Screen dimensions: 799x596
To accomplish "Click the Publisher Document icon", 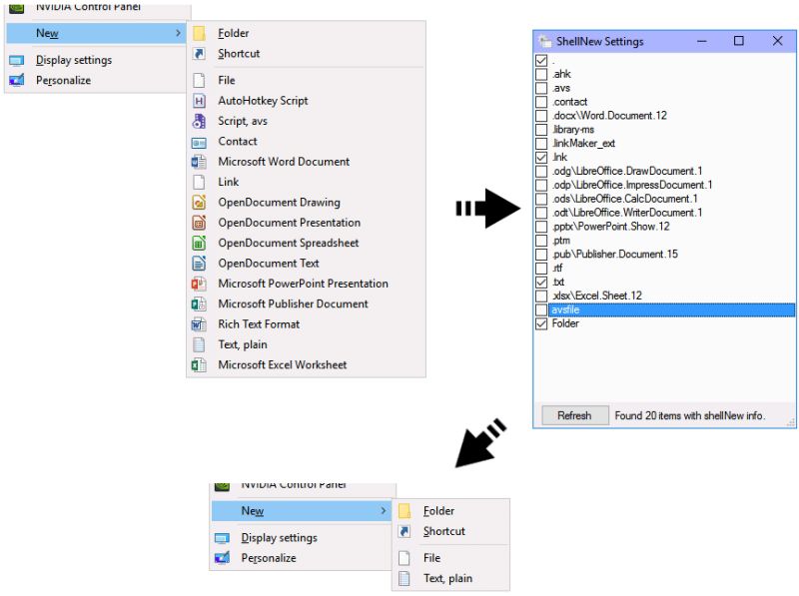I will click(x=199, y=304).
